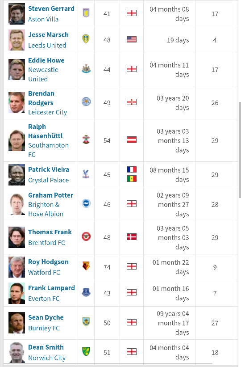This screenshot has height=367, width=241.
Task: Click Frank Lampard's portrait photo
Action: tap(17, 293)
